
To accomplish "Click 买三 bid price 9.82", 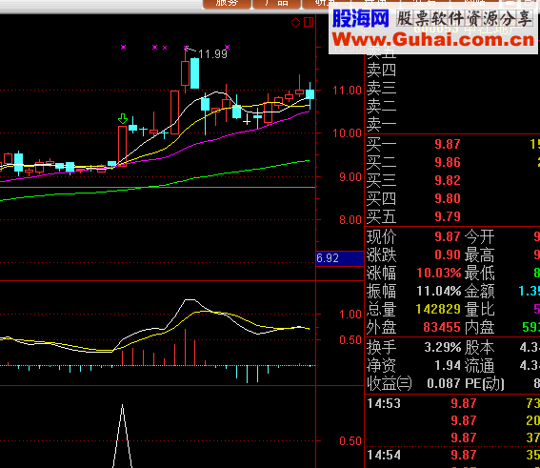I will pyautogui.click(x=447, y=180).
